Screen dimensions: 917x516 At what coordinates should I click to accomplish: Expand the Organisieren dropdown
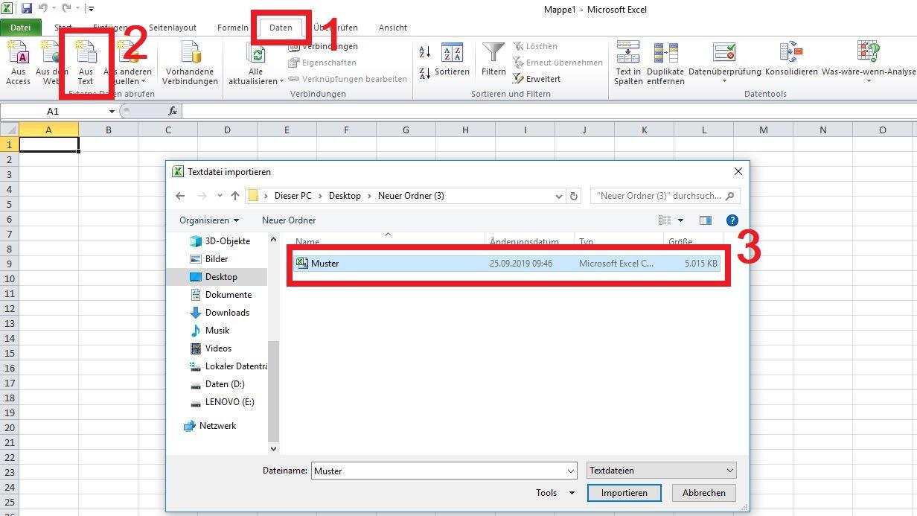209,220
